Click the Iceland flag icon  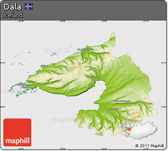pos(29,7)
